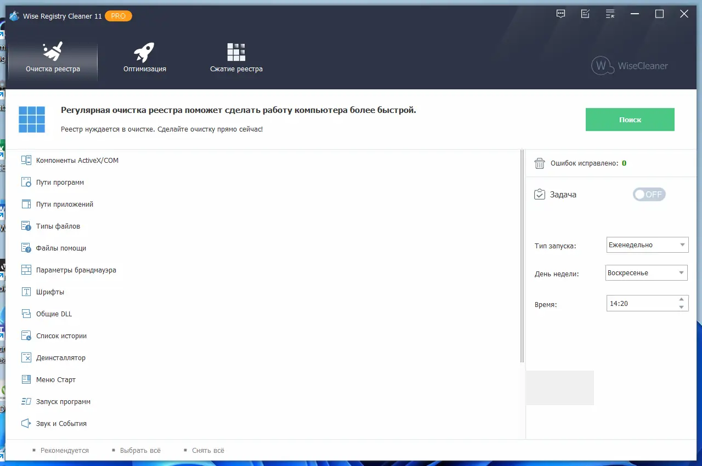
Task: Click the Шрифты letter T icon
Action: pos(26,292)
